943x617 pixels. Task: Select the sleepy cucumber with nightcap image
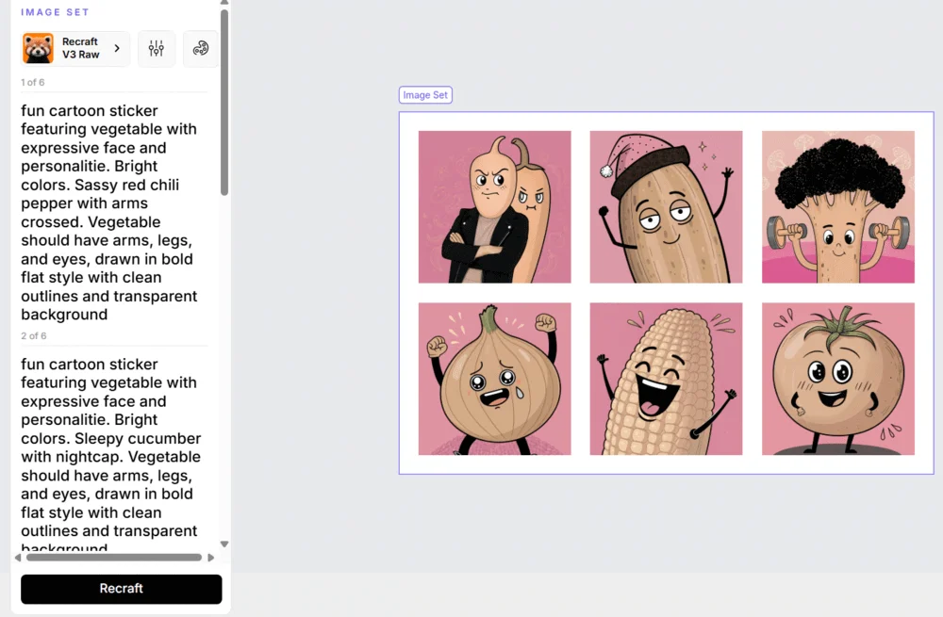click(x=666, y=206)
